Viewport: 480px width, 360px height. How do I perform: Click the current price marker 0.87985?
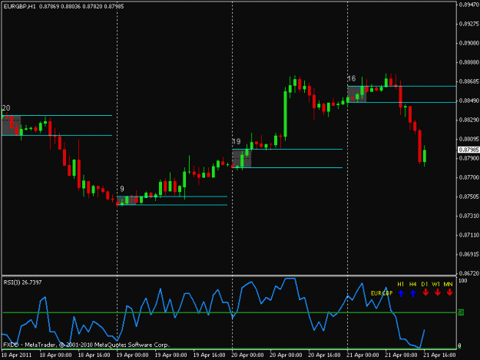pos(468,150)
